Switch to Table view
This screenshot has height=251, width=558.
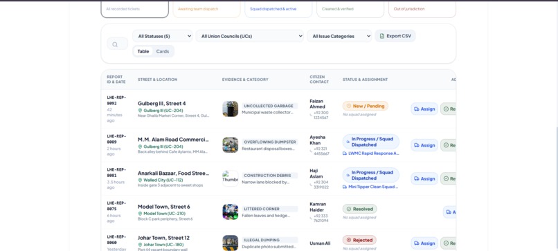pyautogui.click(x=143, y=51)
